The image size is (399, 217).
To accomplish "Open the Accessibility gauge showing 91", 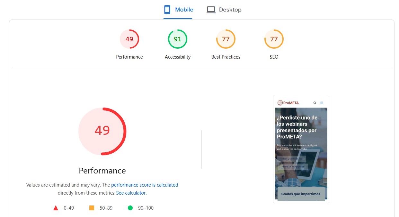I will pyautogui.click(x=178, y=39).
